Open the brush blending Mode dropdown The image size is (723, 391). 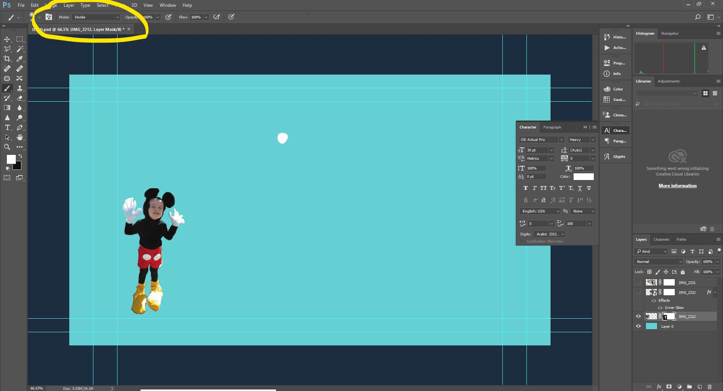pos(96,17)
